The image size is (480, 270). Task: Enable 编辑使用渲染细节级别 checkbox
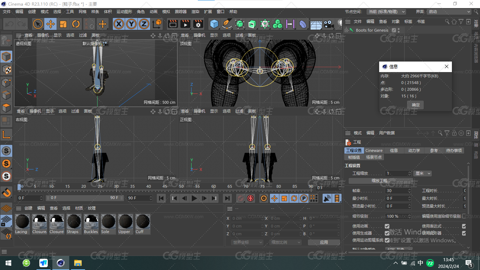click(464, 216)
